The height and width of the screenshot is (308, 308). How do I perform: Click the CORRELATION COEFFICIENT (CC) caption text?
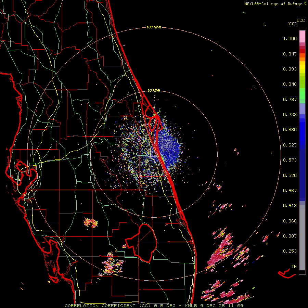point(108,306)
